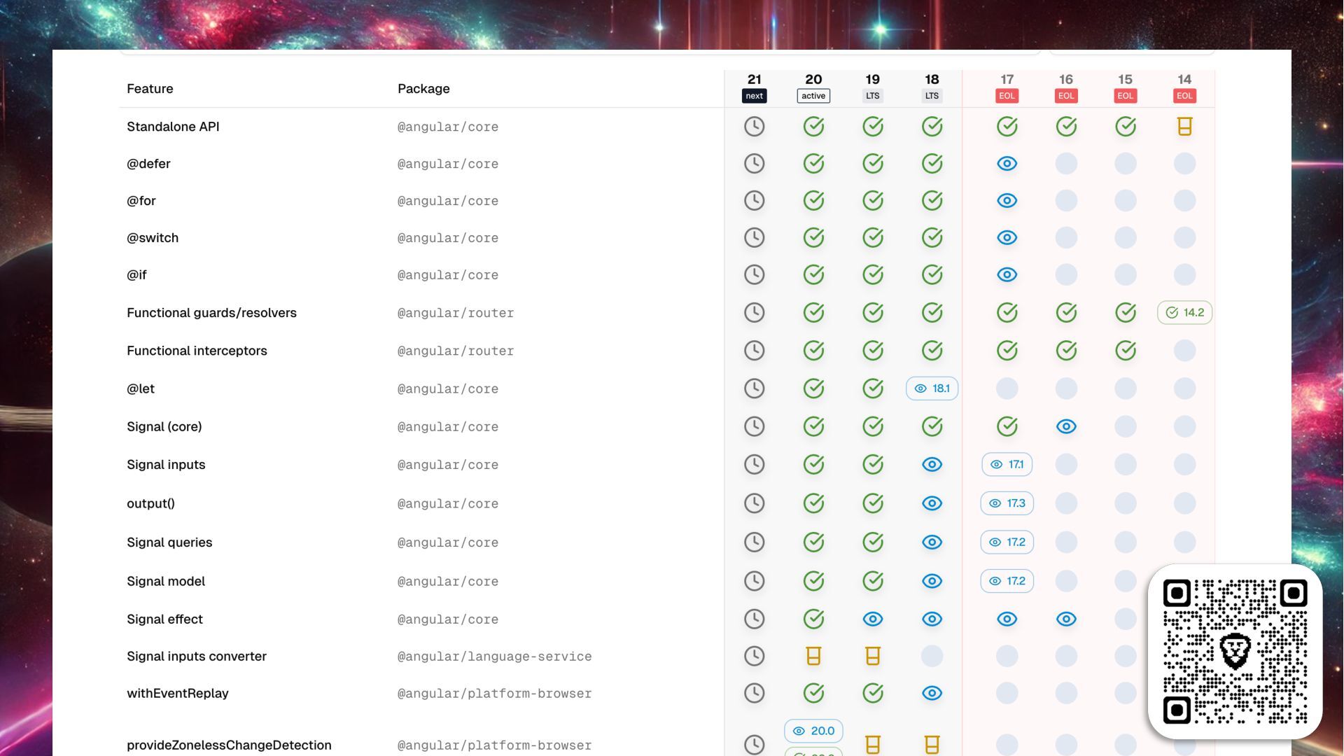Click the preview eye icon for @for v17
Viewport: 1344px width, 756px height.
(x=1007, y=201)
